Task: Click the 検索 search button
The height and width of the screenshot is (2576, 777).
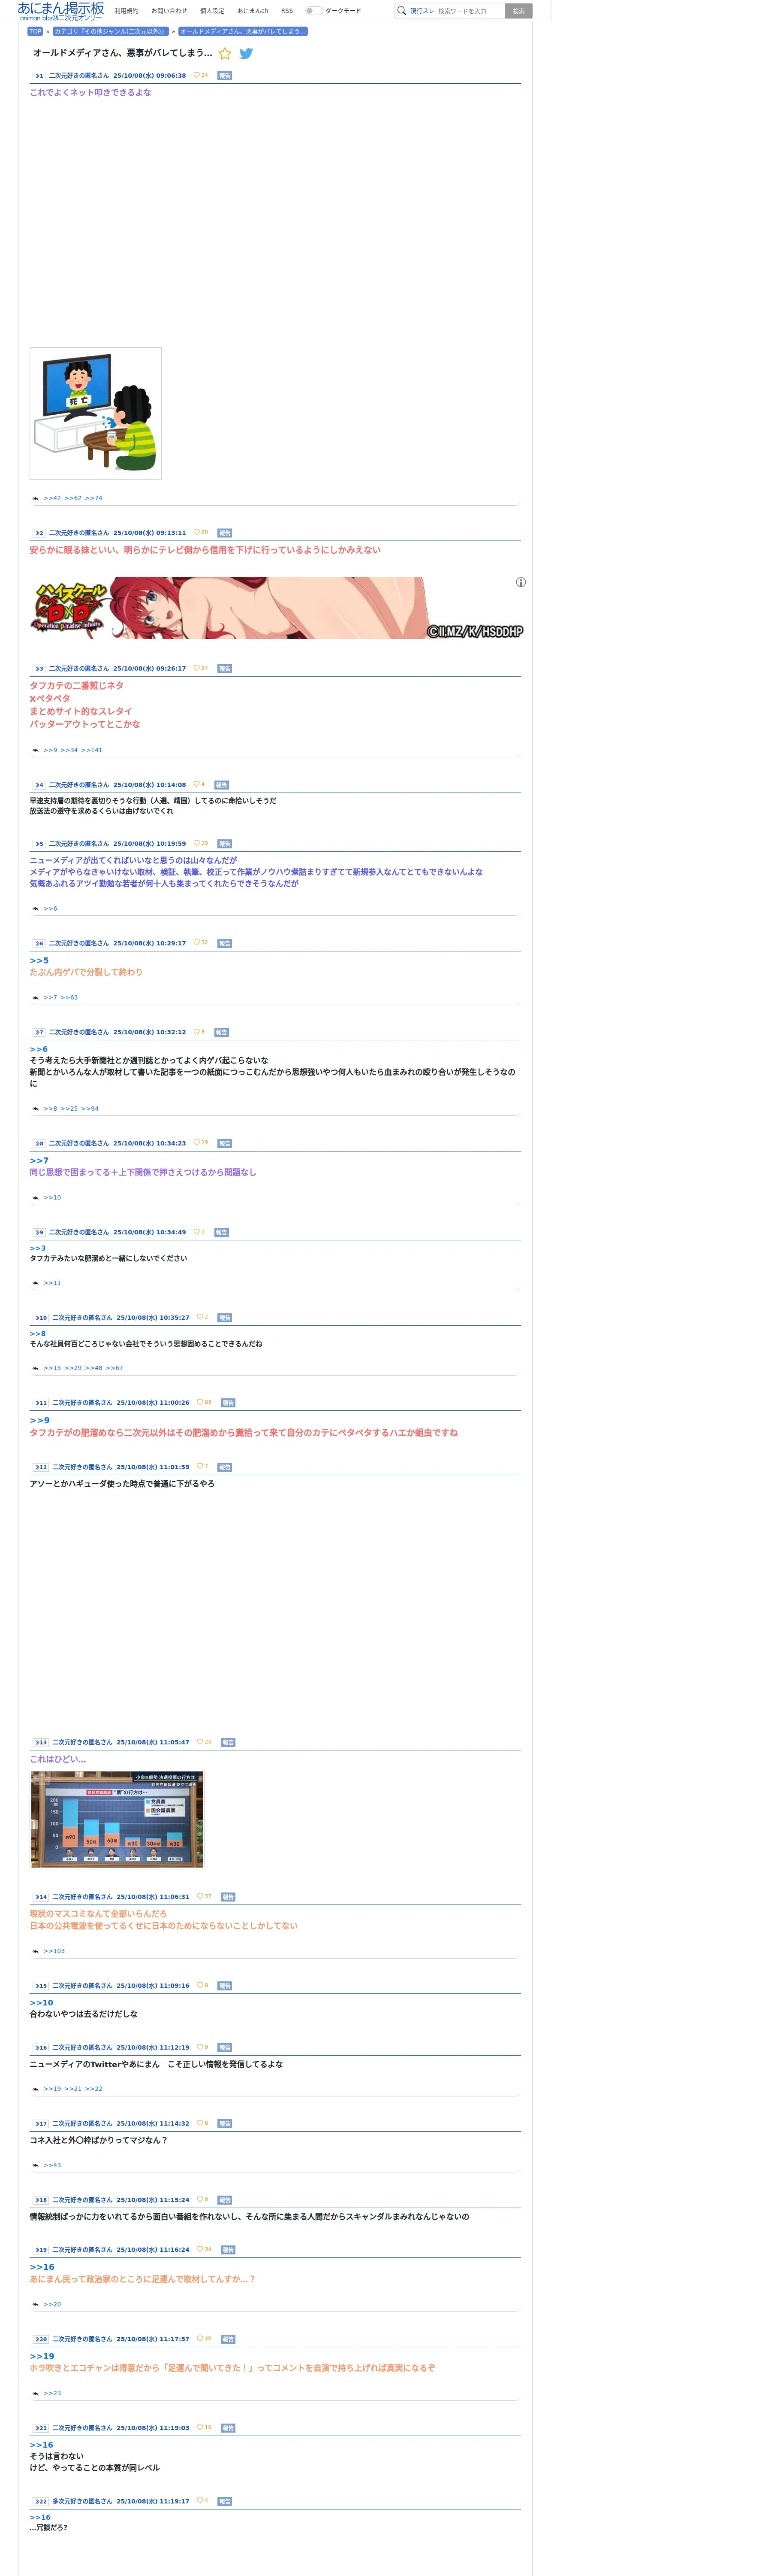Action: 518,11
